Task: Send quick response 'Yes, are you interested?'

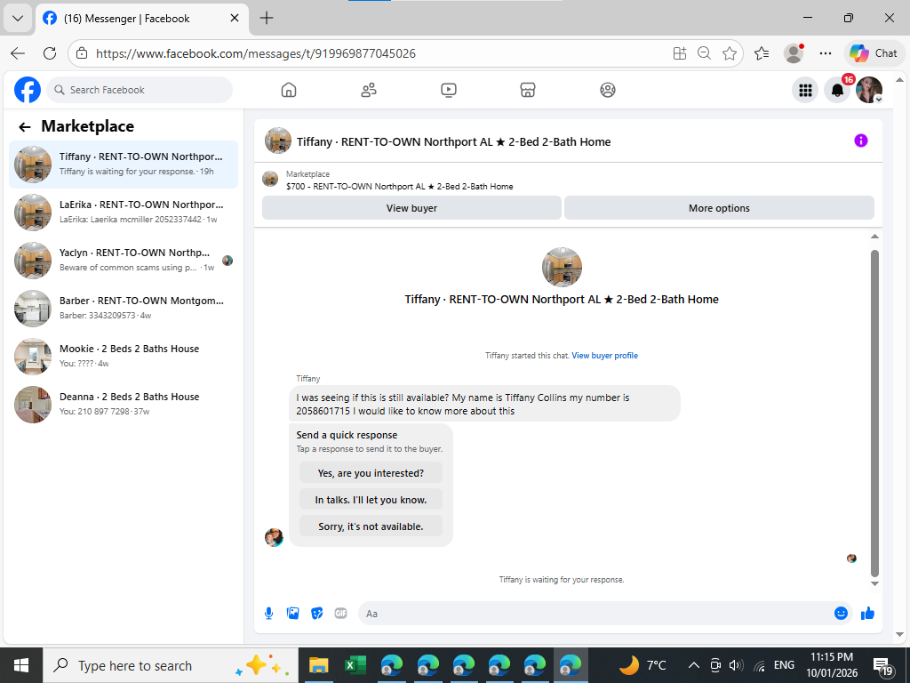Action: [371, 473]
